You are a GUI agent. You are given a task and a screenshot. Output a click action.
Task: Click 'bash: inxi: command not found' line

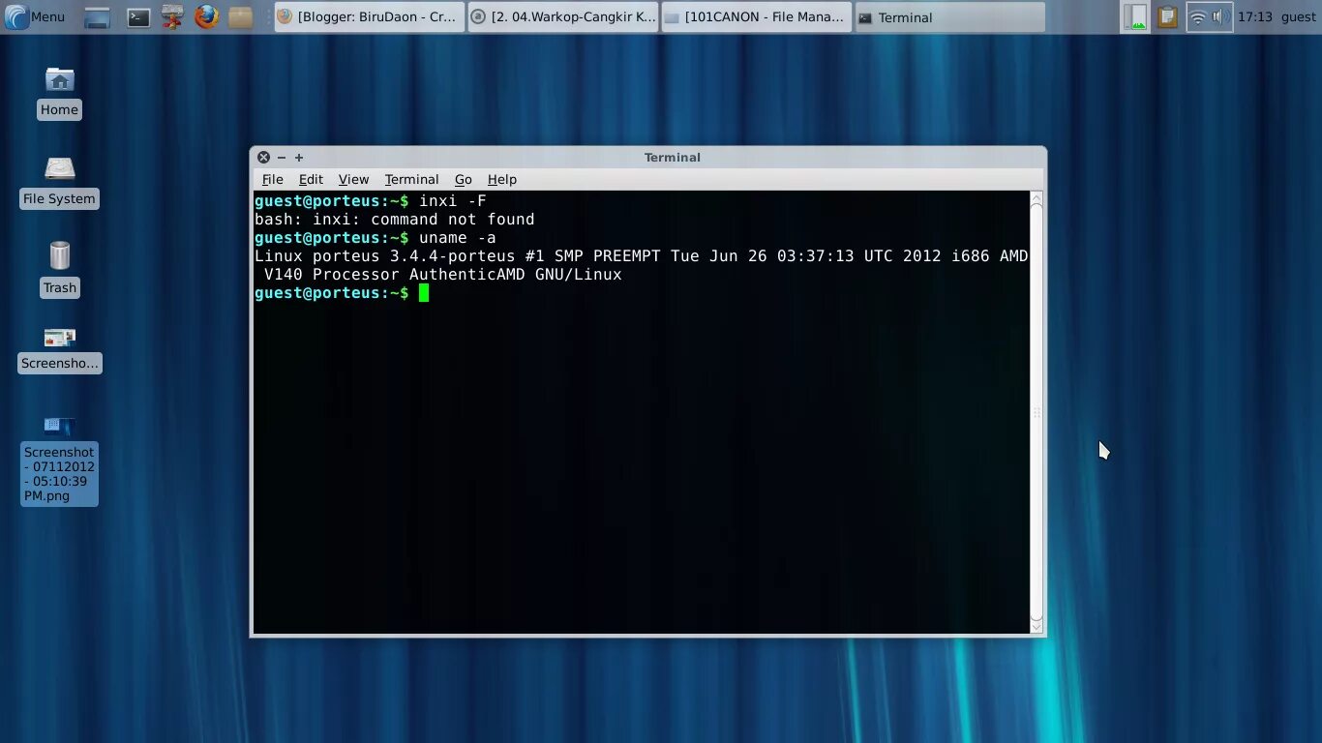[x=394, y=220]
